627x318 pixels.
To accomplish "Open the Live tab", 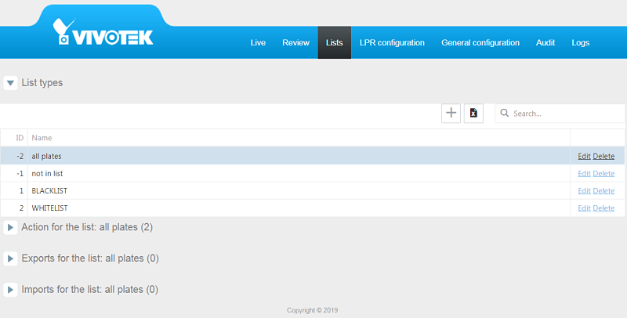I will pyautogui.click(x=258, y=42).
